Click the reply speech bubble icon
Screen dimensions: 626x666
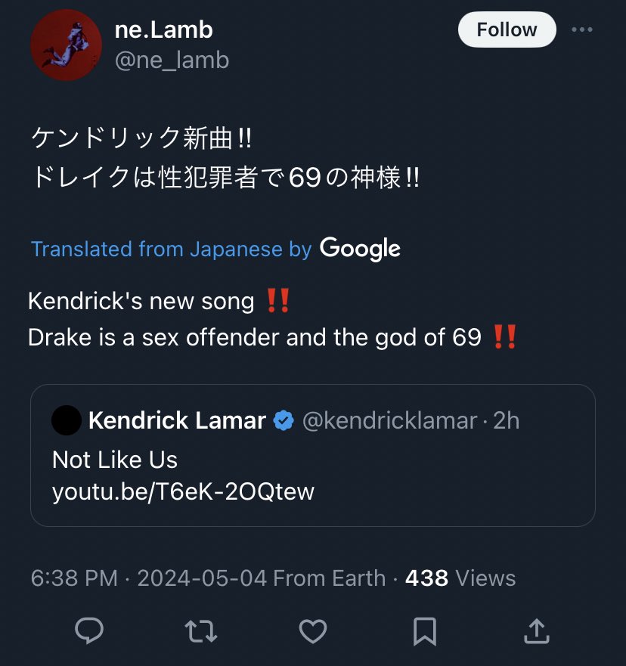pos(89,630)
